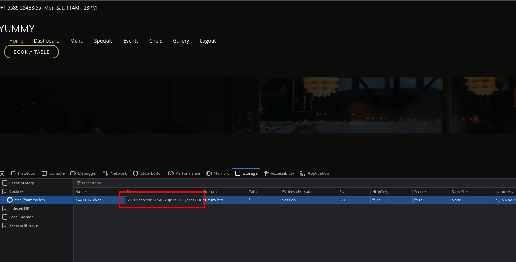Viewport: 516px width, 262px height.
Task: Open the Debugger panel
Action: point(83,173)
